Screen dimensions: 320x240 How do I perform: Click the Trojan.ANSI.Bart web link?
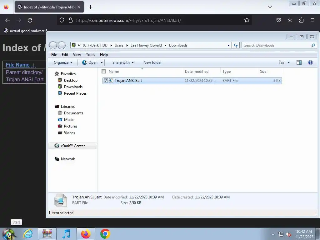25,80
